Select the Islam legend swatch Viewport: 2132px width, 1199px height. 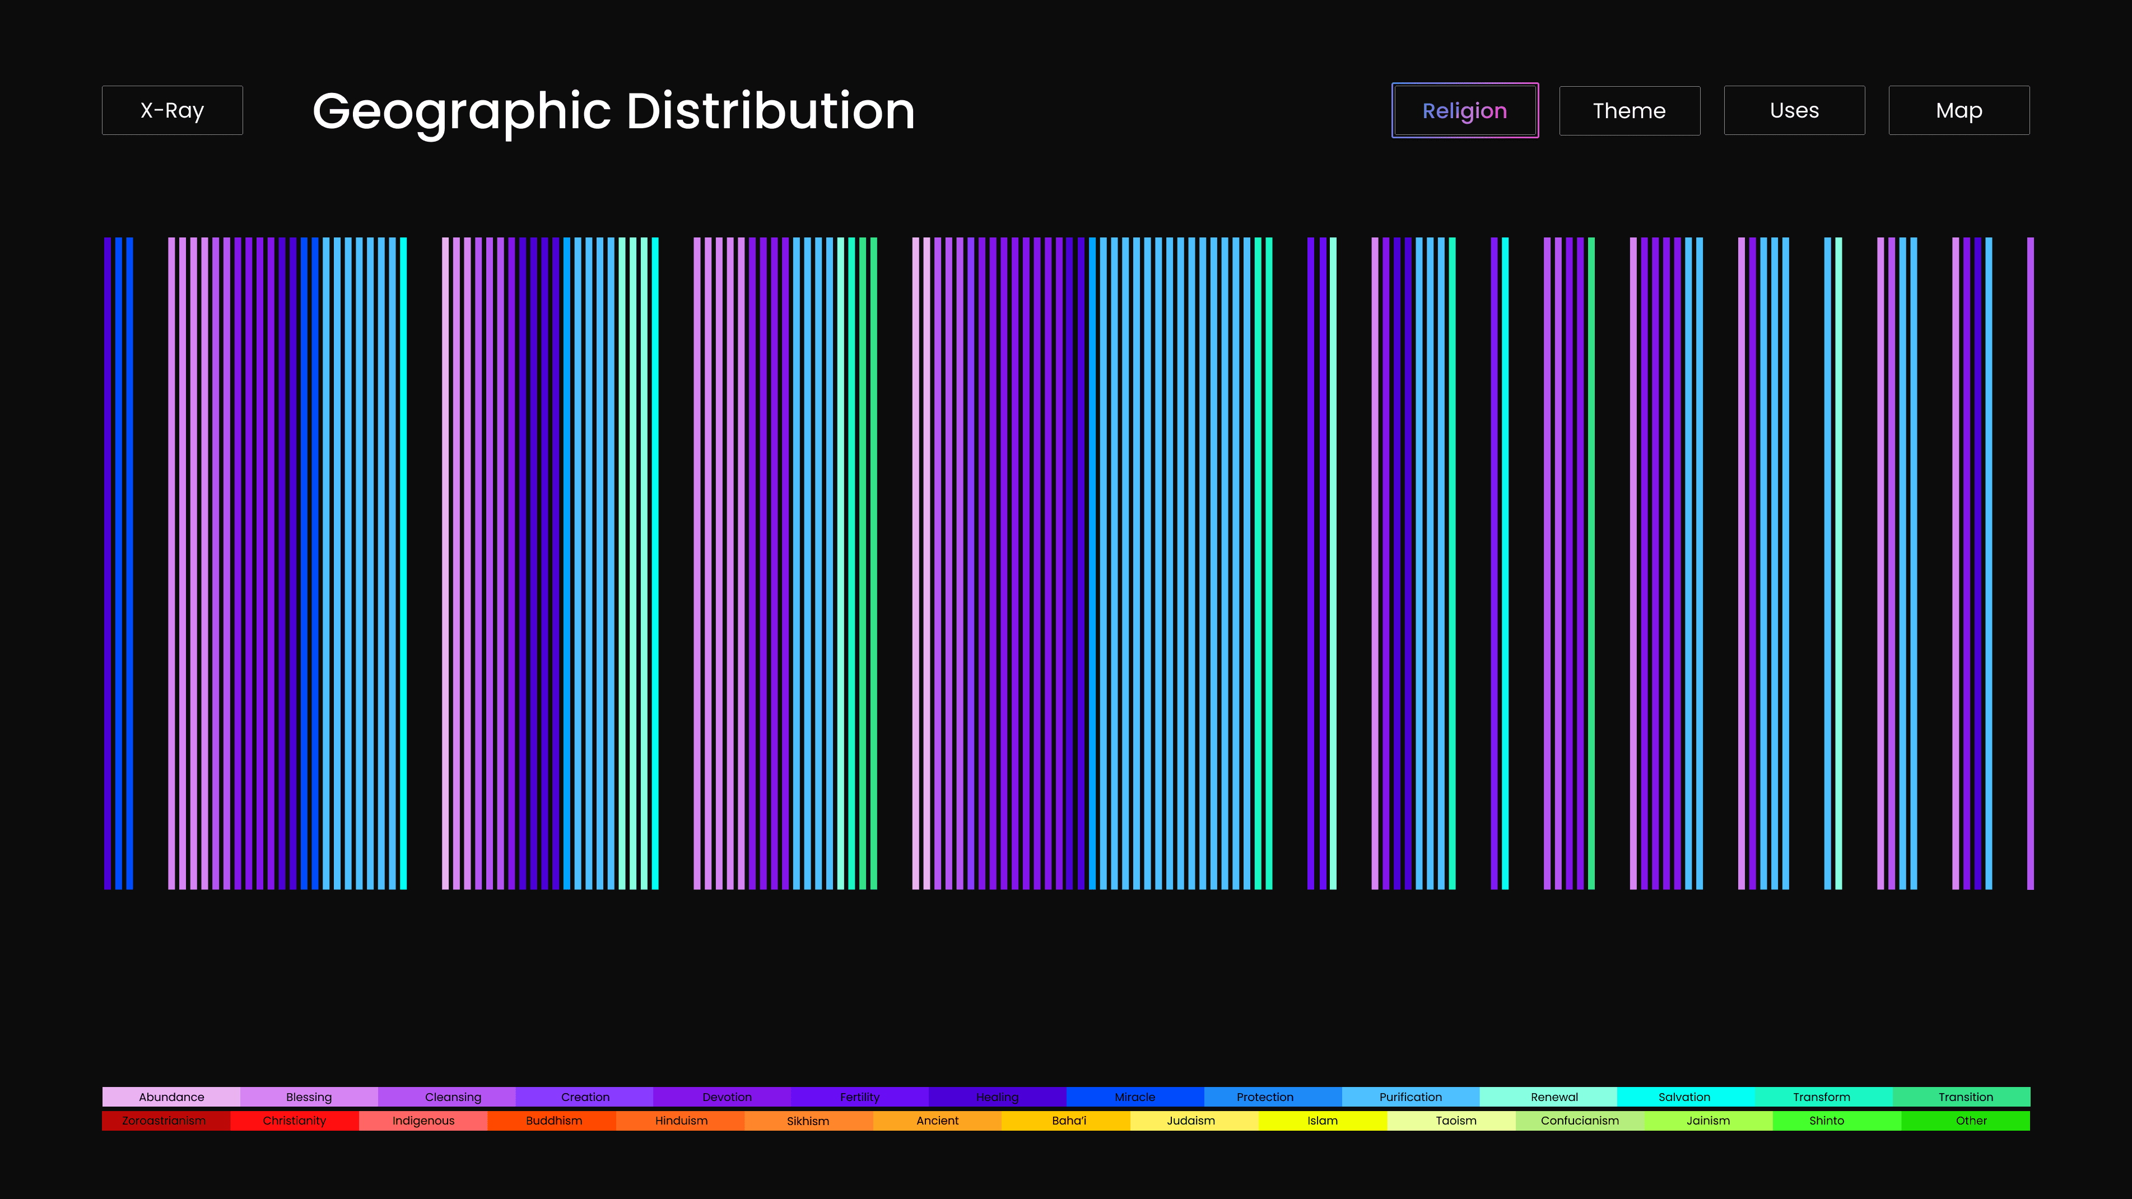click(x=1323, y=1121)
